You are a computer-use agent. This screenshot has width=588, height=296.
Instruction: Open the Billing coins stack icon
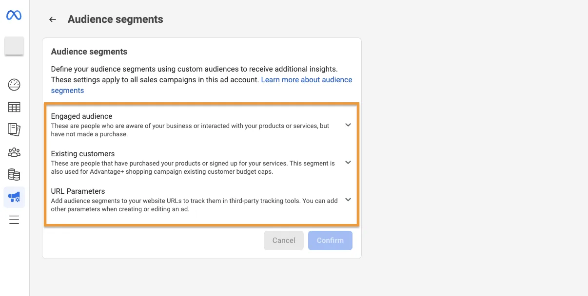point(14,175)
